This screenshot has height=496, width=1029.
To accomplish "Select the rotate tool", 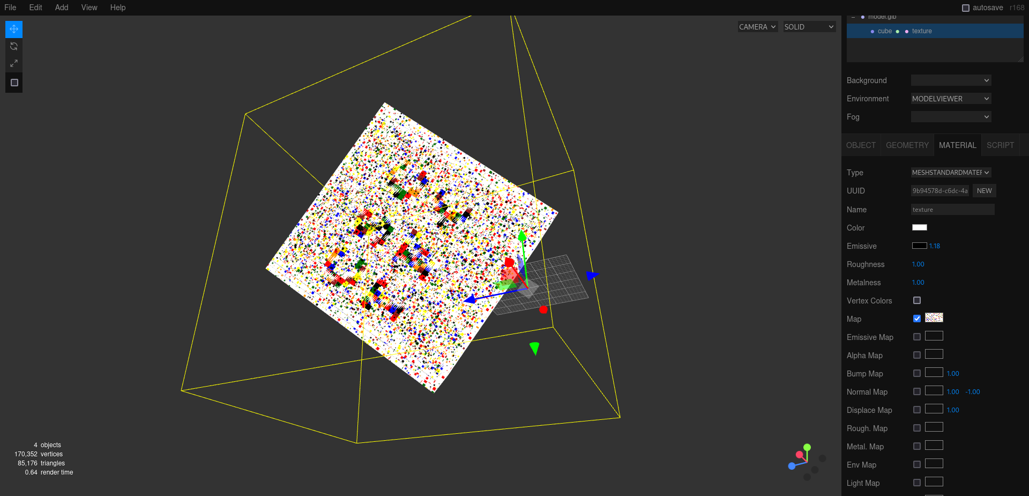I will (x=14, y=46).
